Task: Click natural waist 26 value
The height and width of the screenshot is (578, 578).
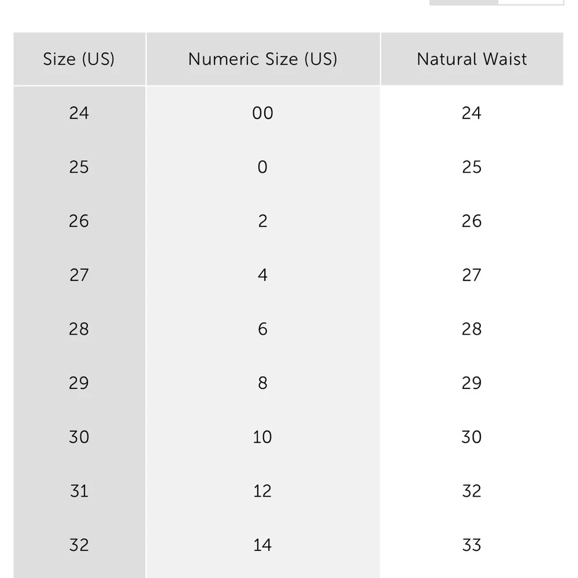Action: [x=472, y=221]
